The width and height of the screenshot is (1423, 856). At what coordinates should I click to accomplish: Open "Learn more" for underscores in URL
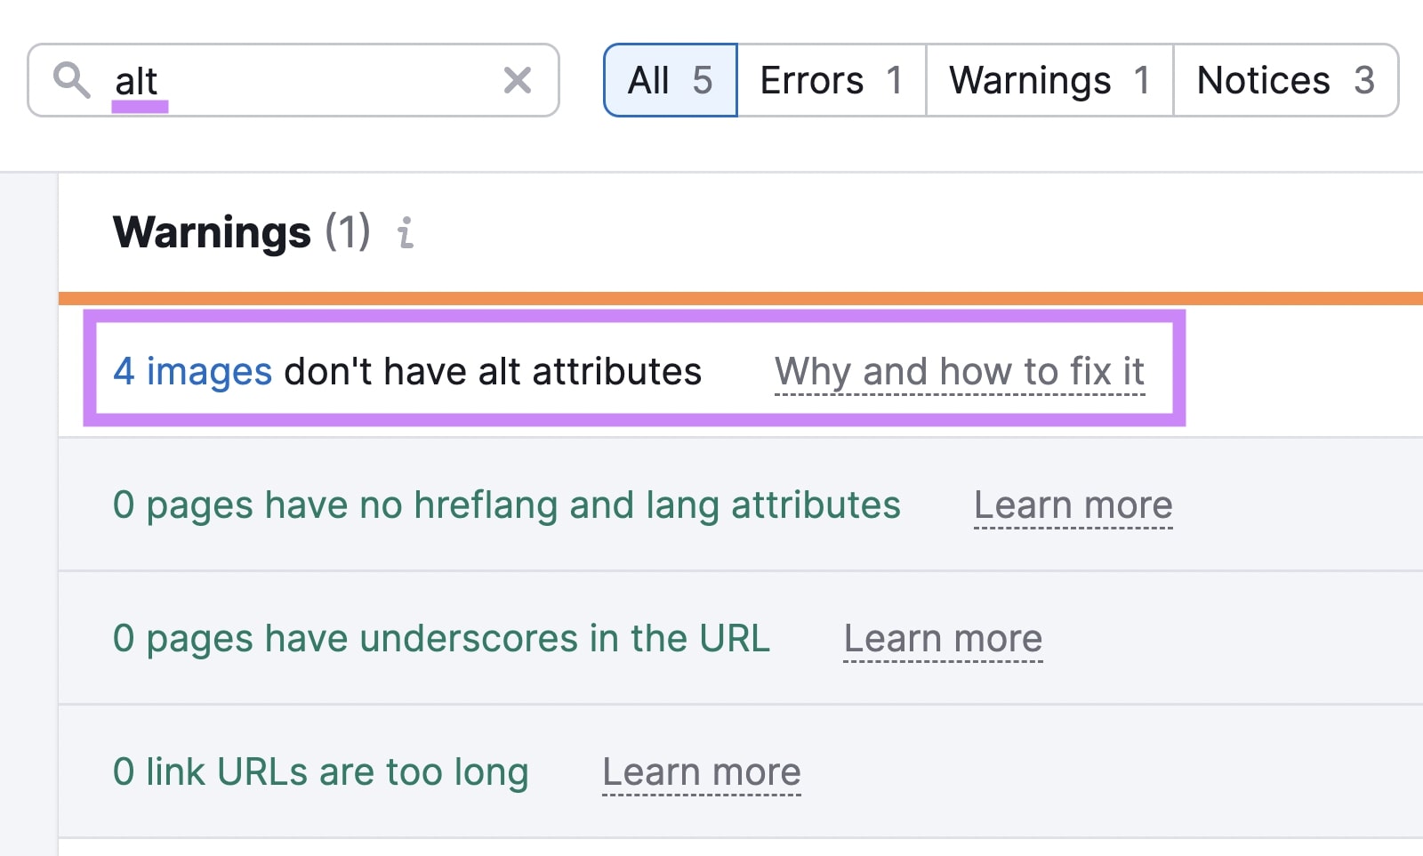click(x=942, y=639)
